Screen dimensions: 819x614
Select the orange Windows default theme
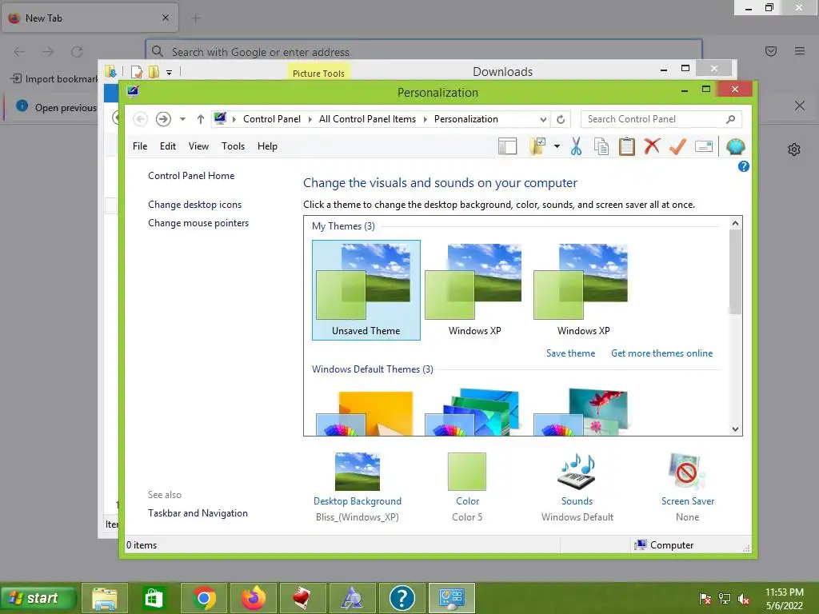point(366,413)
